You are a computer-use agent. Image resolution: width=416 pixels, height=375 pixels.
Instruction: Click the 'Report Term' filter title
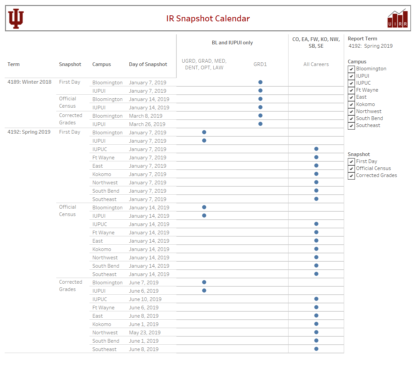[362, 39]
